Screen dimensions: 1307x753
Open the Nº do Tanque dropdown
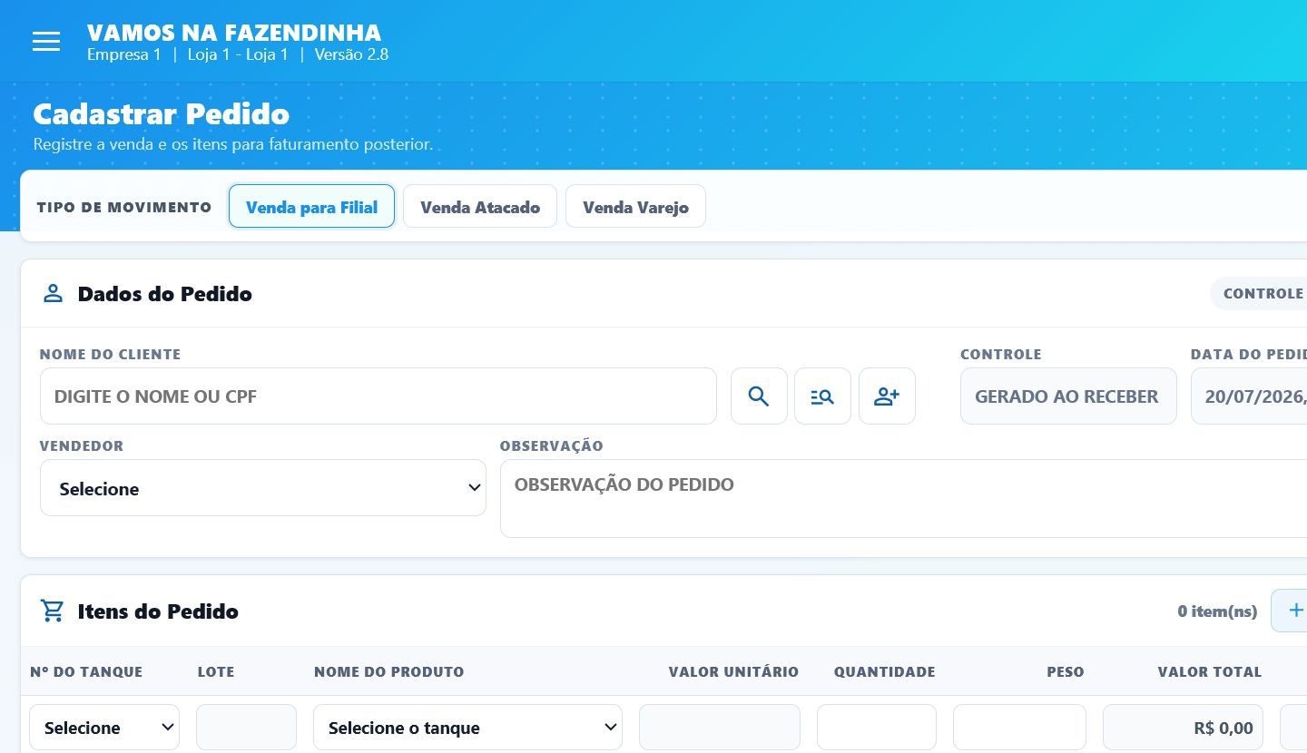(104, 728)
